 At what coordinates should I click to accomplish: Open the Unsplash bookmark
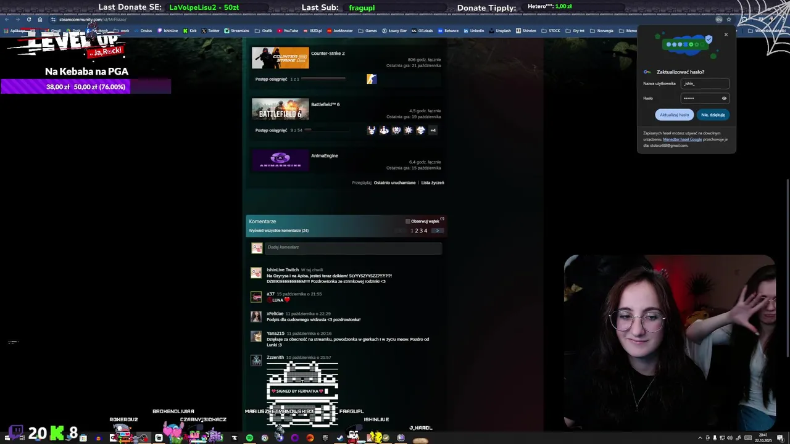tap(500, 31)
